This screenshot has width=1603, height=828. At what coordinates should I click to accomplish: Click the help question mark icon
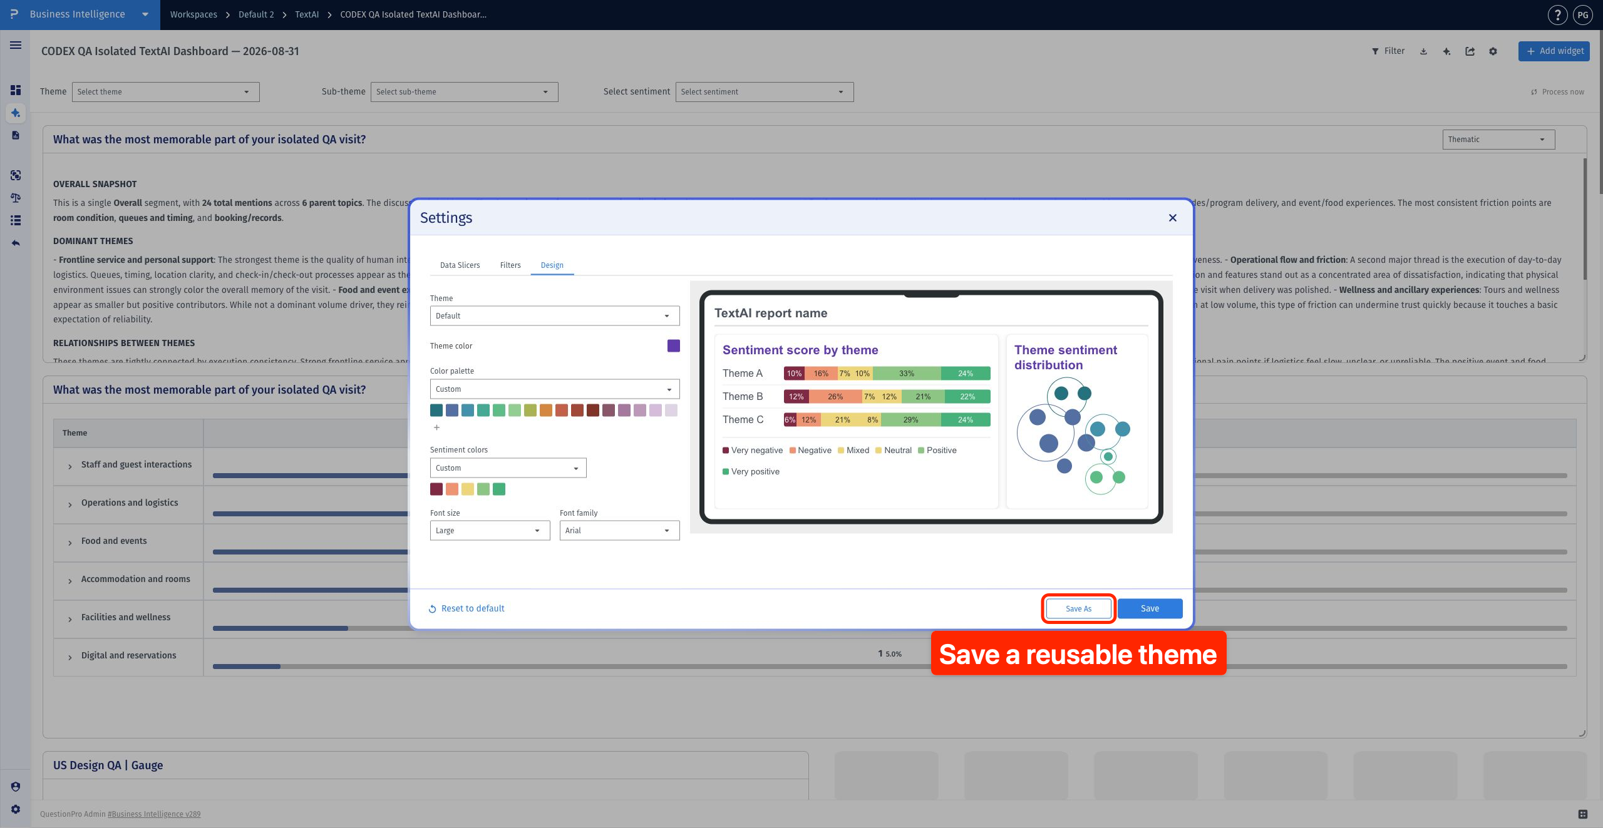(x=1557, y=14)
